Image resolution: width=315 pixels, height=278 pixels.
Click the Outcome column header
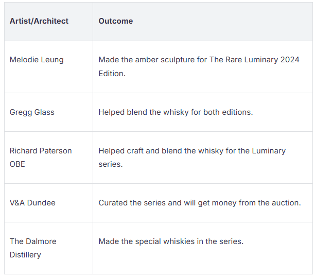pos(116,21)
